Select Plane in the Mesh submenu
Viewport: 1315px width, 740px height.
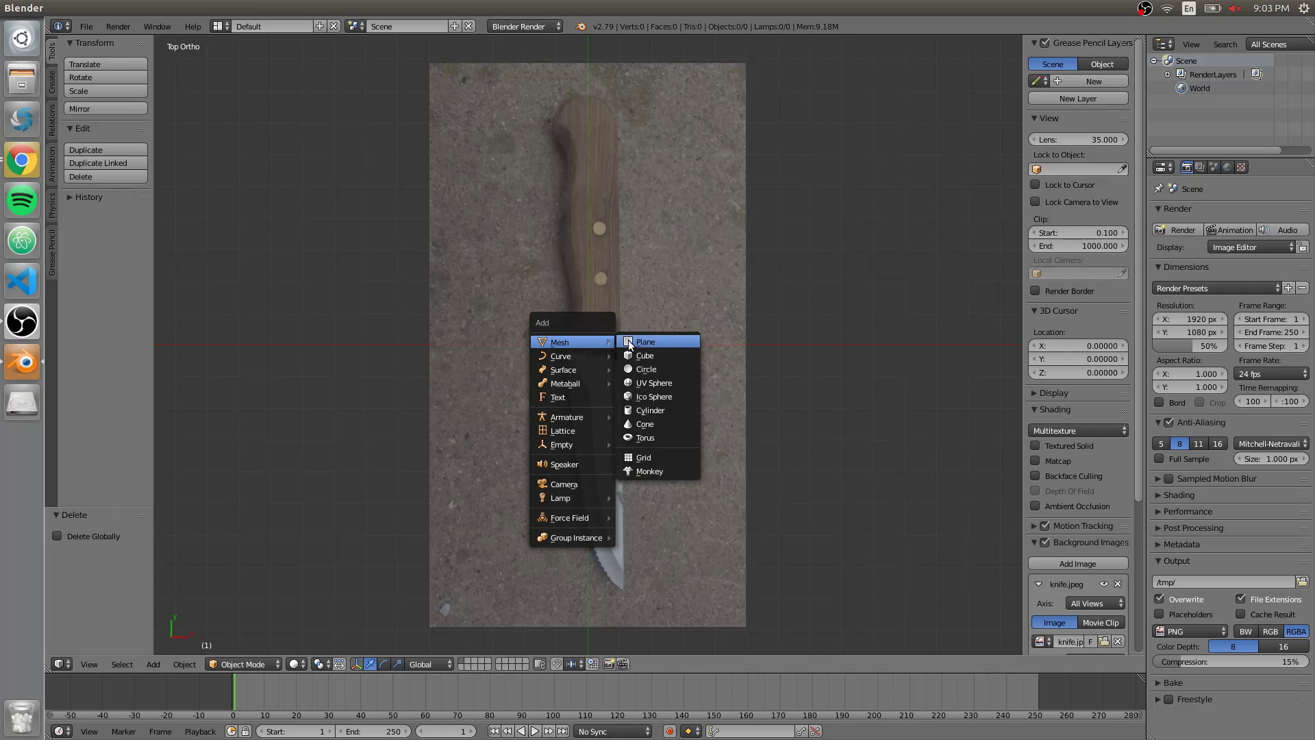coord(657,342)
